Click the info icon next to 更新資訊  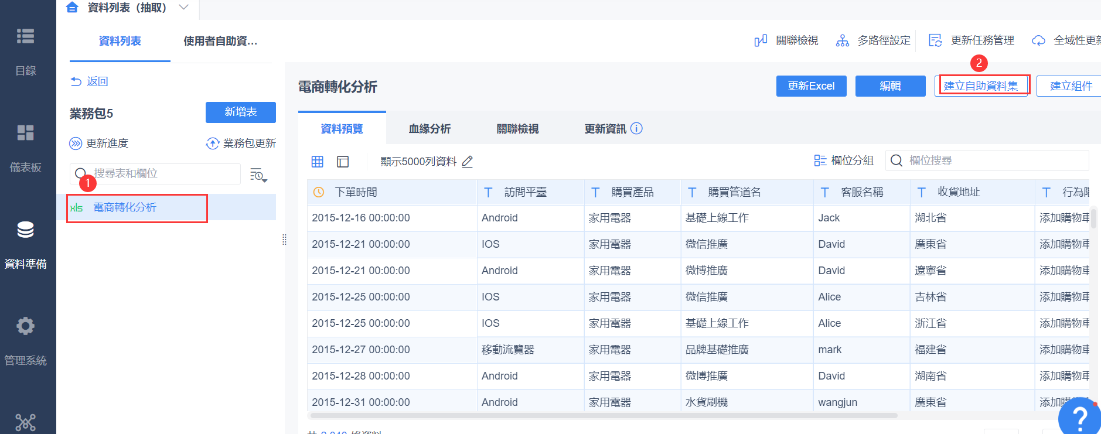coord(636,128)
